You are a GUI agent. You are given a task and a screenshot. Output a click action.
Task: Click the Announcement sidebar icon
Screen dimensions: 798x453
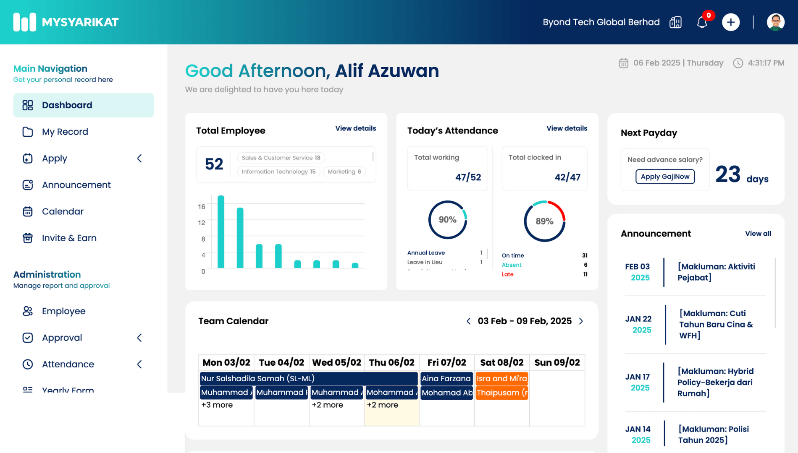28,185
